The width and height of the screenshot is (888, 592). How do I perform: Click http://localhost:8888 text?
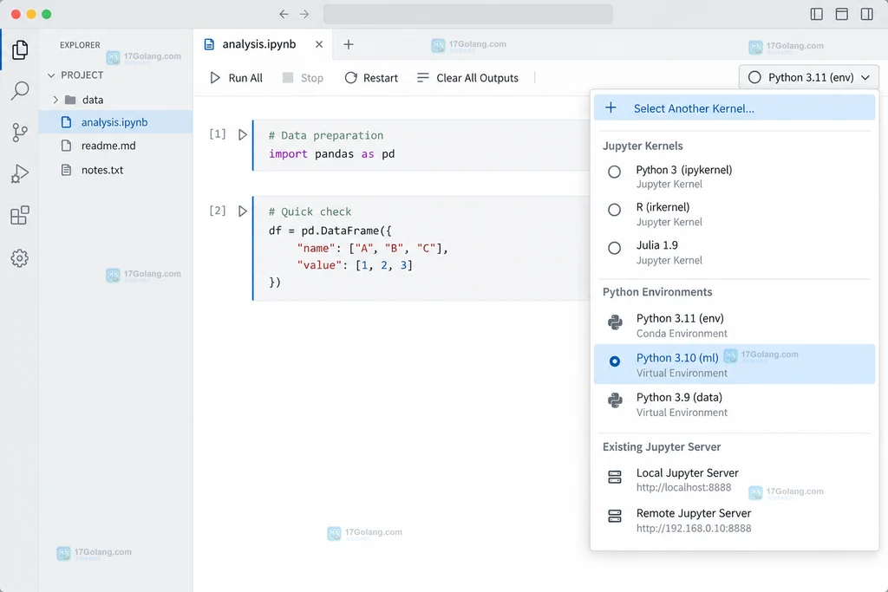683,487
